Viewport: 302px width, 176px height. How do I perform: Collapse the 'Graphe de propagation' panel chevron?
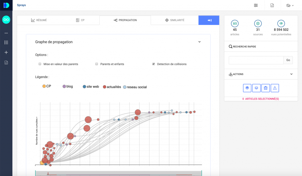pyautogui.click(x=199, y=42)
